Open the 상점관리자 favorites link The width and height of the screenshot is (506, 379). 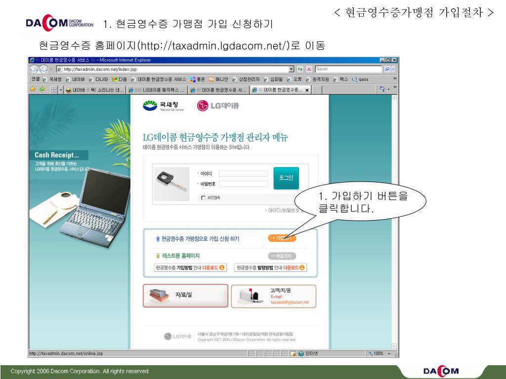click(246, 79)
